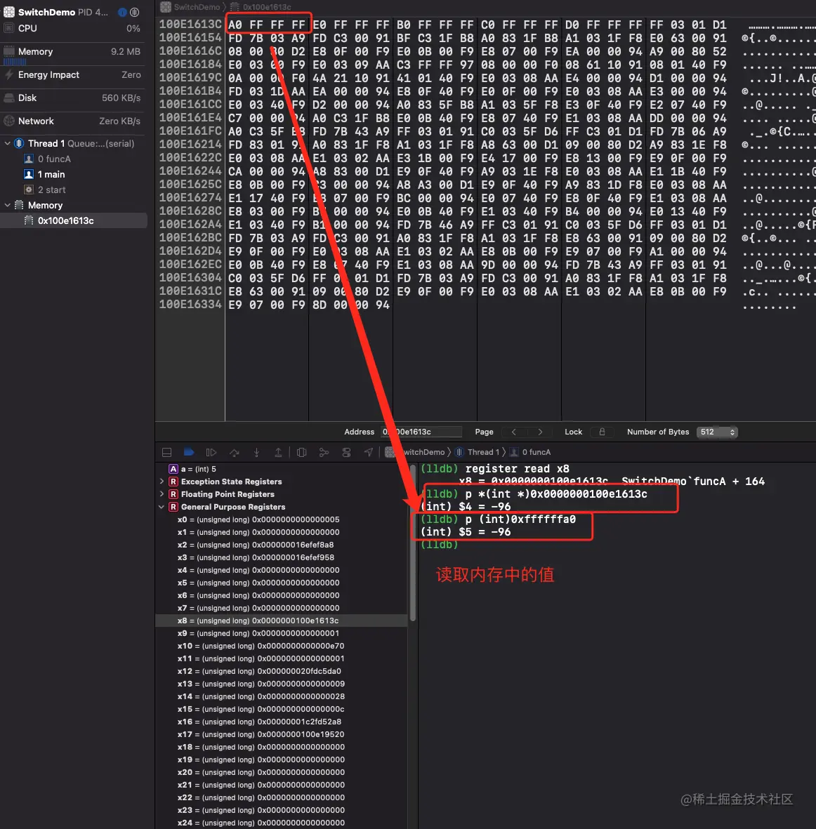Select Thread 1 in the debug bar breadcrumb
The height and width of the screenshot is (829, 816).
click(x=478, y=452)
